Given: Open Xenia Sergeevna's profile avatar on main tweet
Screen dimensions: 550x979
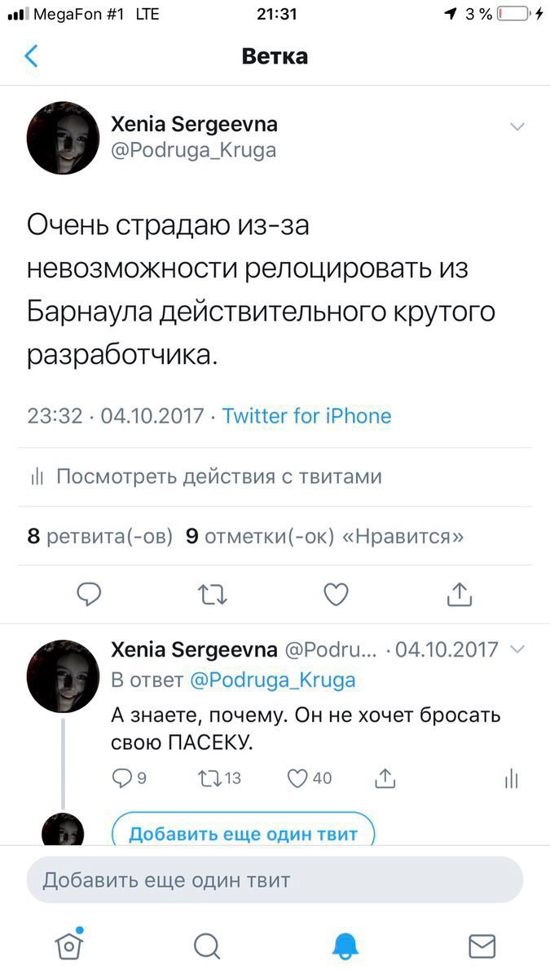Looking at the screenshot, I should pos(63,138).
